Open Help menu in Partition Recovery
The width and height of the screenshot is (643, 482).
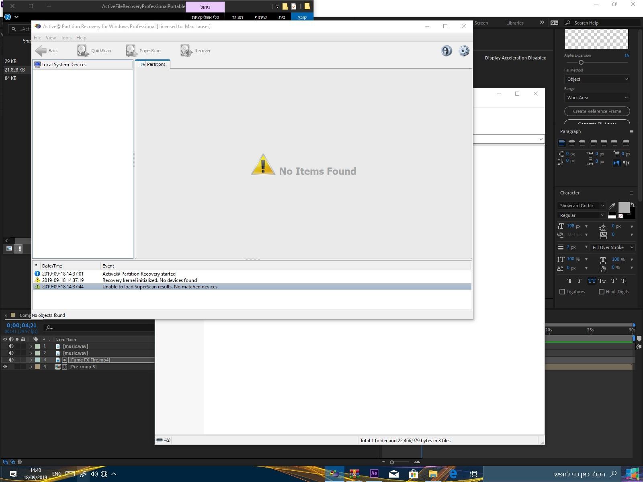[81, 37]
